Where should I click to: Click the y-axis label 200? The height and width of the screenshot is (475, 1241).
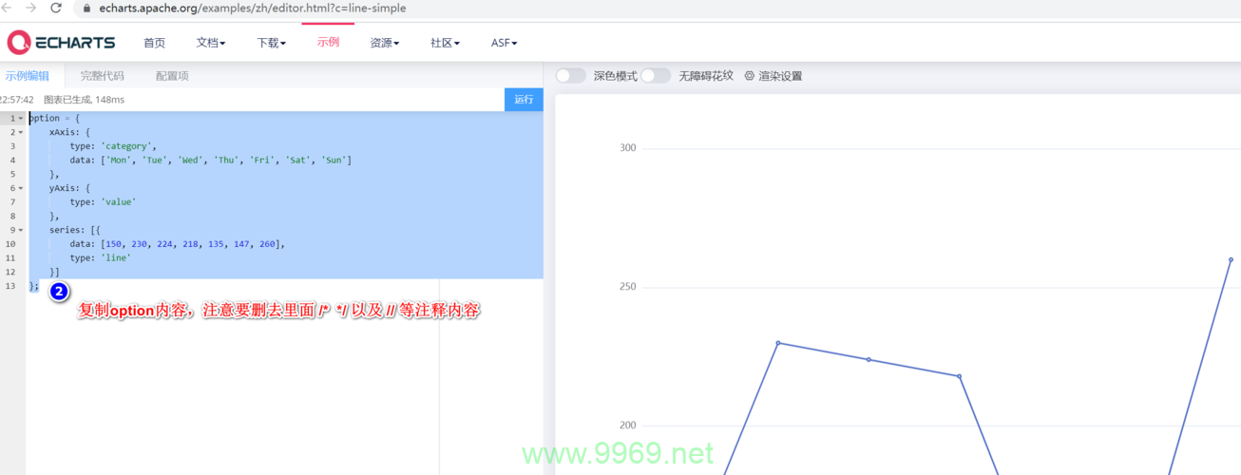tap(627, 426)
